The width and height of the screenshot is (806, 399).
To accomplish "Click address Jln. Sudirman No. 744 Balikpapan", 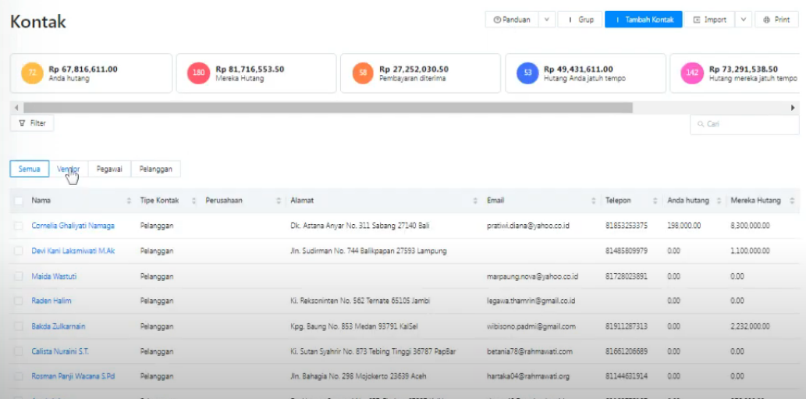I will pyautogui.click(x=368, y=251).
